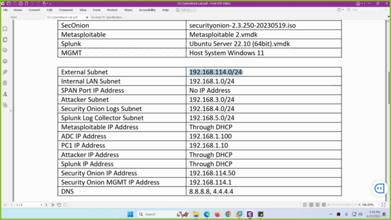Click the Windows Start button
This screenshot has height=220, width=391.
130,215
